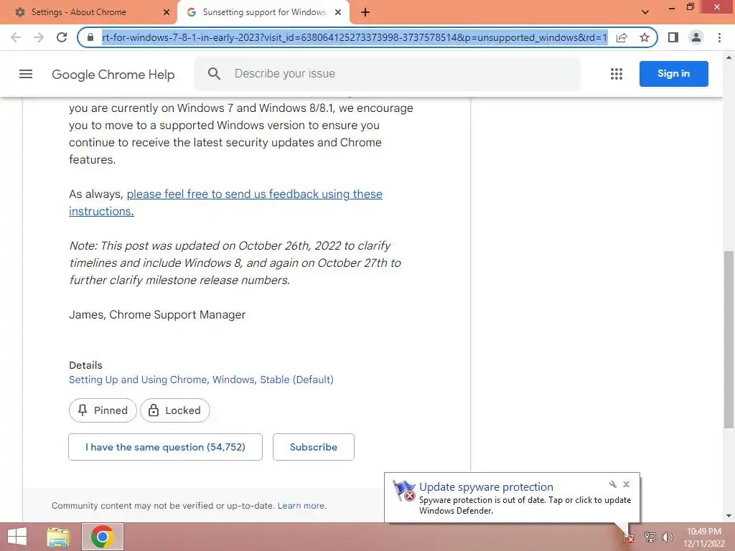Expand the tab search dropdown arrow
735x551 pixels.
pos(645,12)
